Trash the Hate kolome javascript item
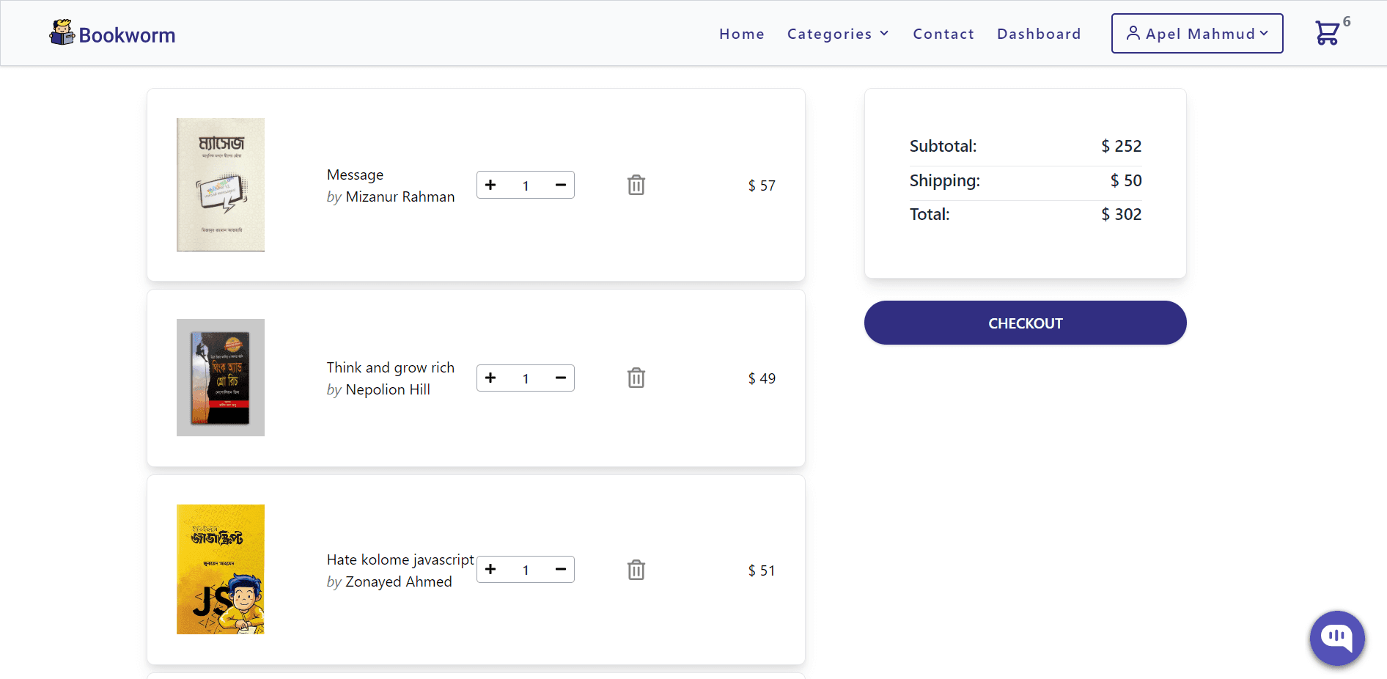1387x679 pixels. tap(636, 570)
